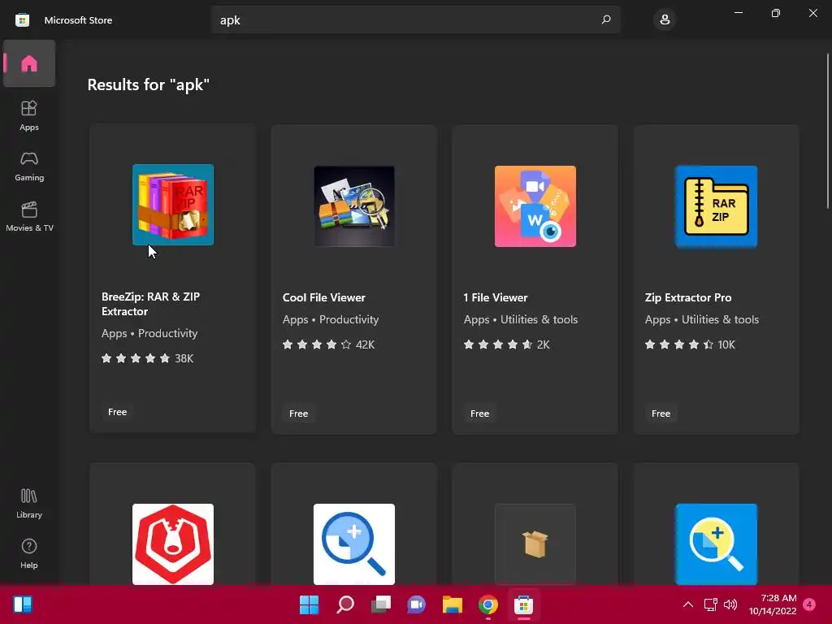This screenshot has width=832, height=624.
Task: Open Google Chrome from taskbar
Action: [x=488, y=604]
